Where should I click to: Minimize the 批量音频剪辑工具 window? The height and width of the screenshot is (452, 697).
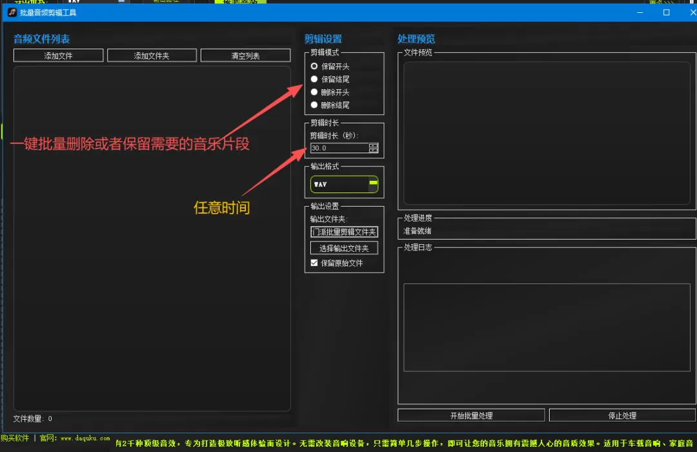click(x=640, y=12)
